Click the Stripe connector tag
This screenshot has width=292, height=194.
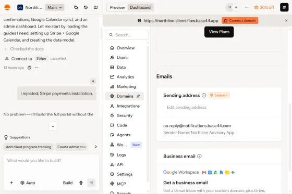coord(41,59)
